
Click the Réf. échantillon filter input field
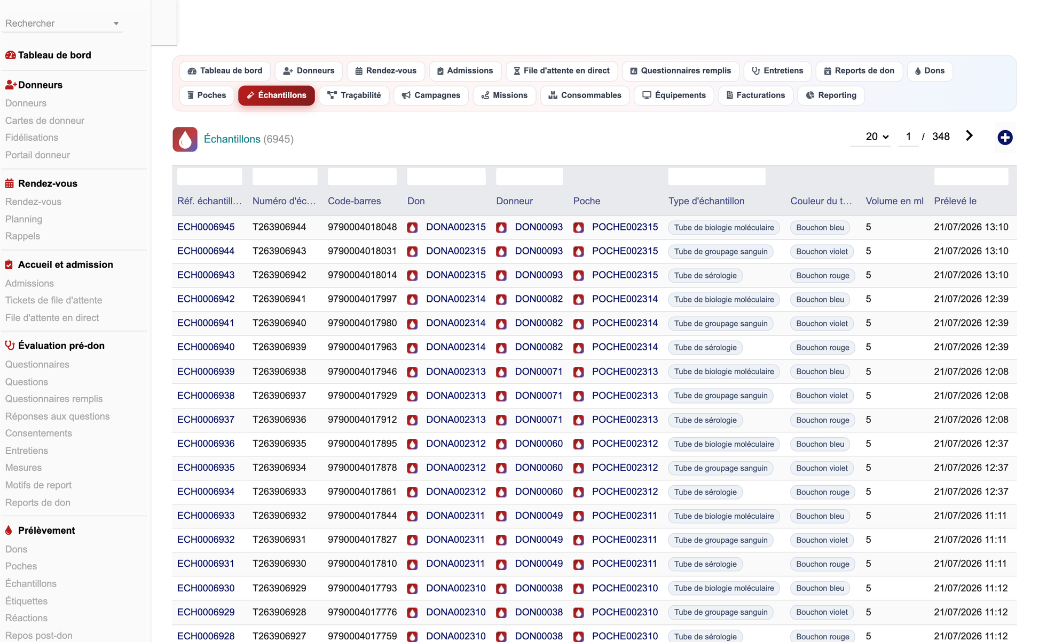click(210, 177)
